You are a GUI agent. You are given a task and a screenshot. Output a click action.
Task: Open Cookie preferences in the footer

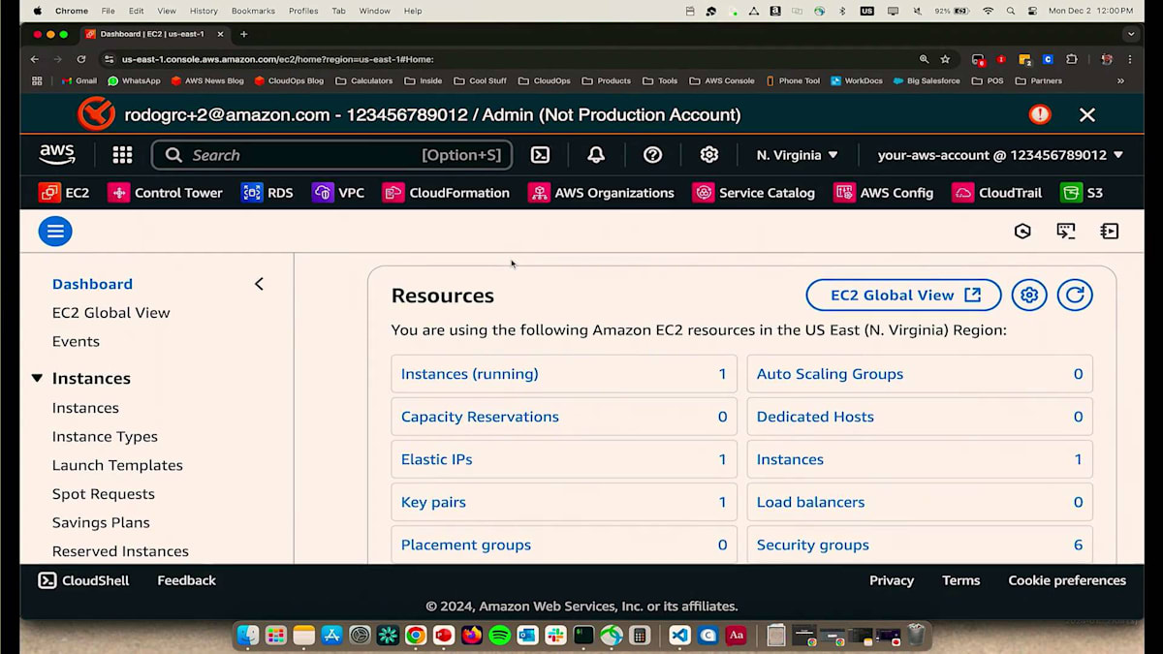[x=1067, y=580]
